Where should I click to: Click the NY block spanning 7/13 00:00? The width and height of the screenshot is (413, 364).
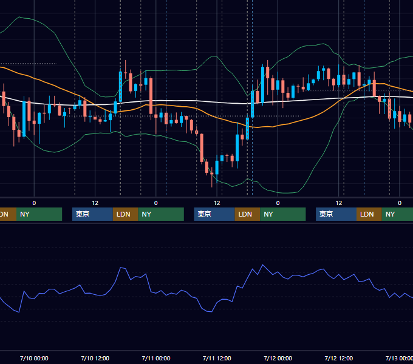(x=397, y=214)
